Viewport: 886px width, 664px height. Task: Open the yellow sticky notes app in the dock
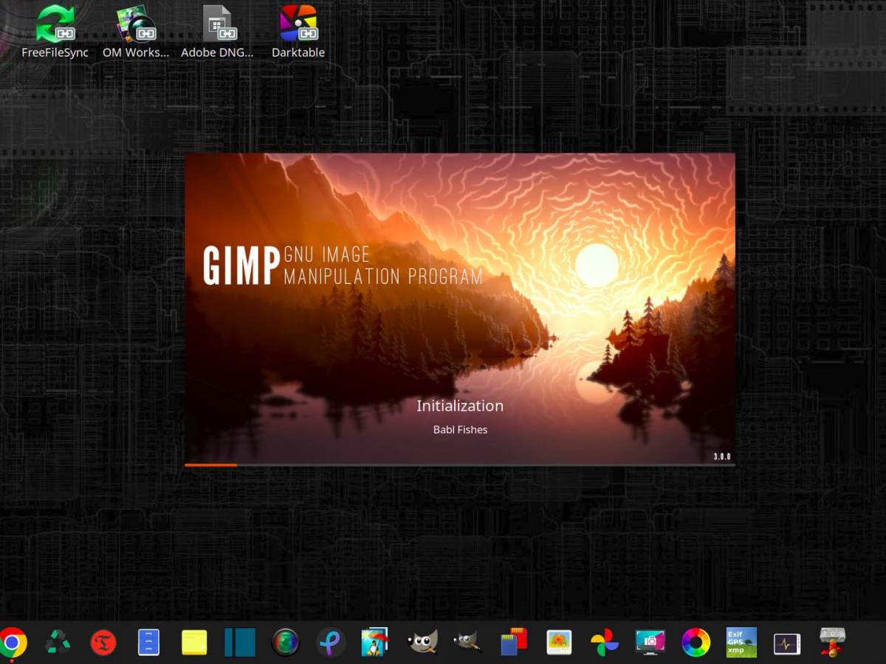click(x=194, y=643)
